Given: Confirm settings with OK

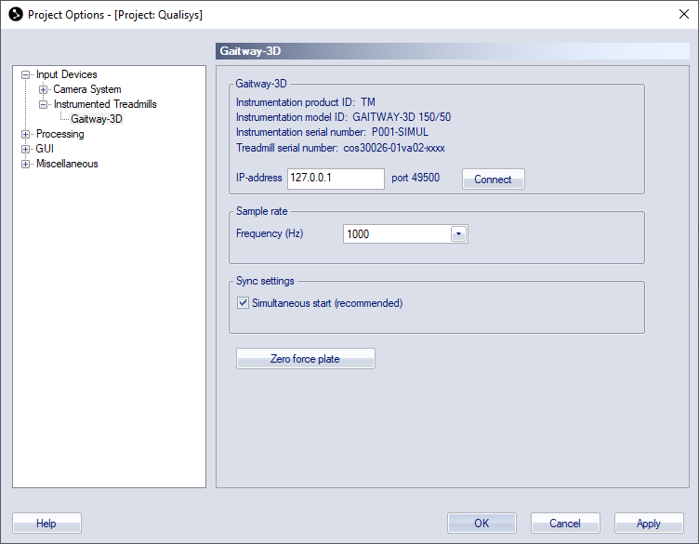Looking at the screenshot, I should point(481,523).
